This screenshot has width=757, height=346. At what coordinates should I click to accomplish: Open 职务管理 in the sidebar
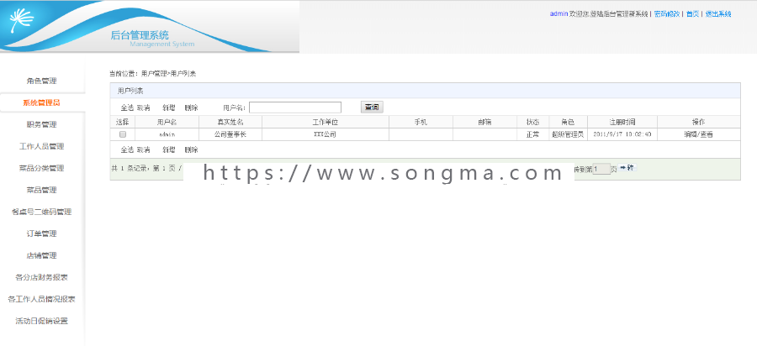coord(41,124)
